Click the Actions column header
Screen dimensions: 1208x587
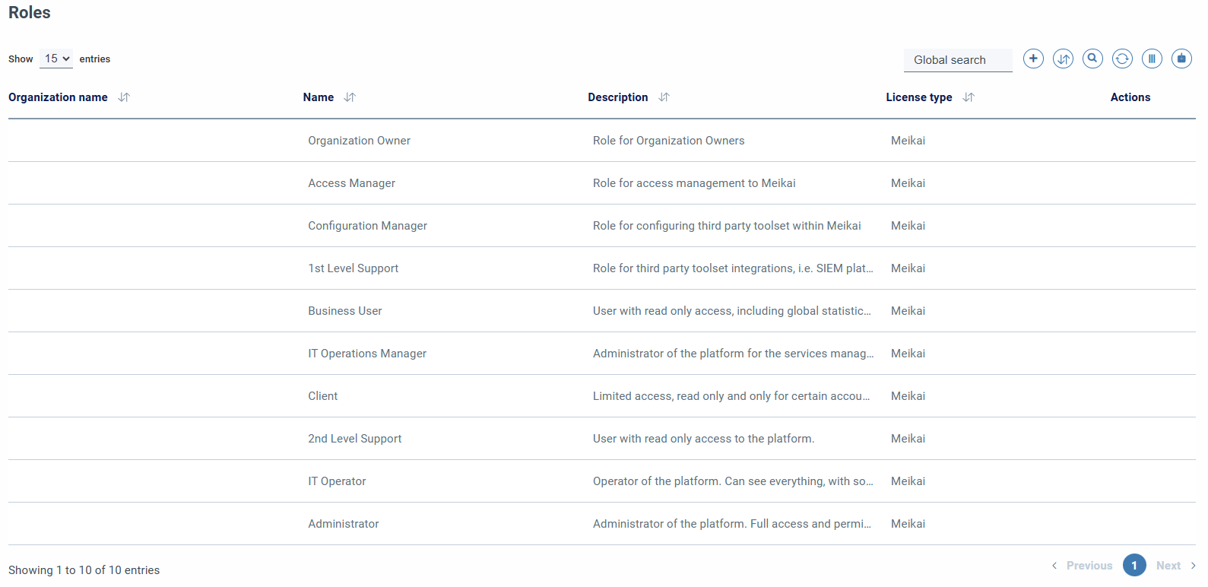pos(1130,97)
